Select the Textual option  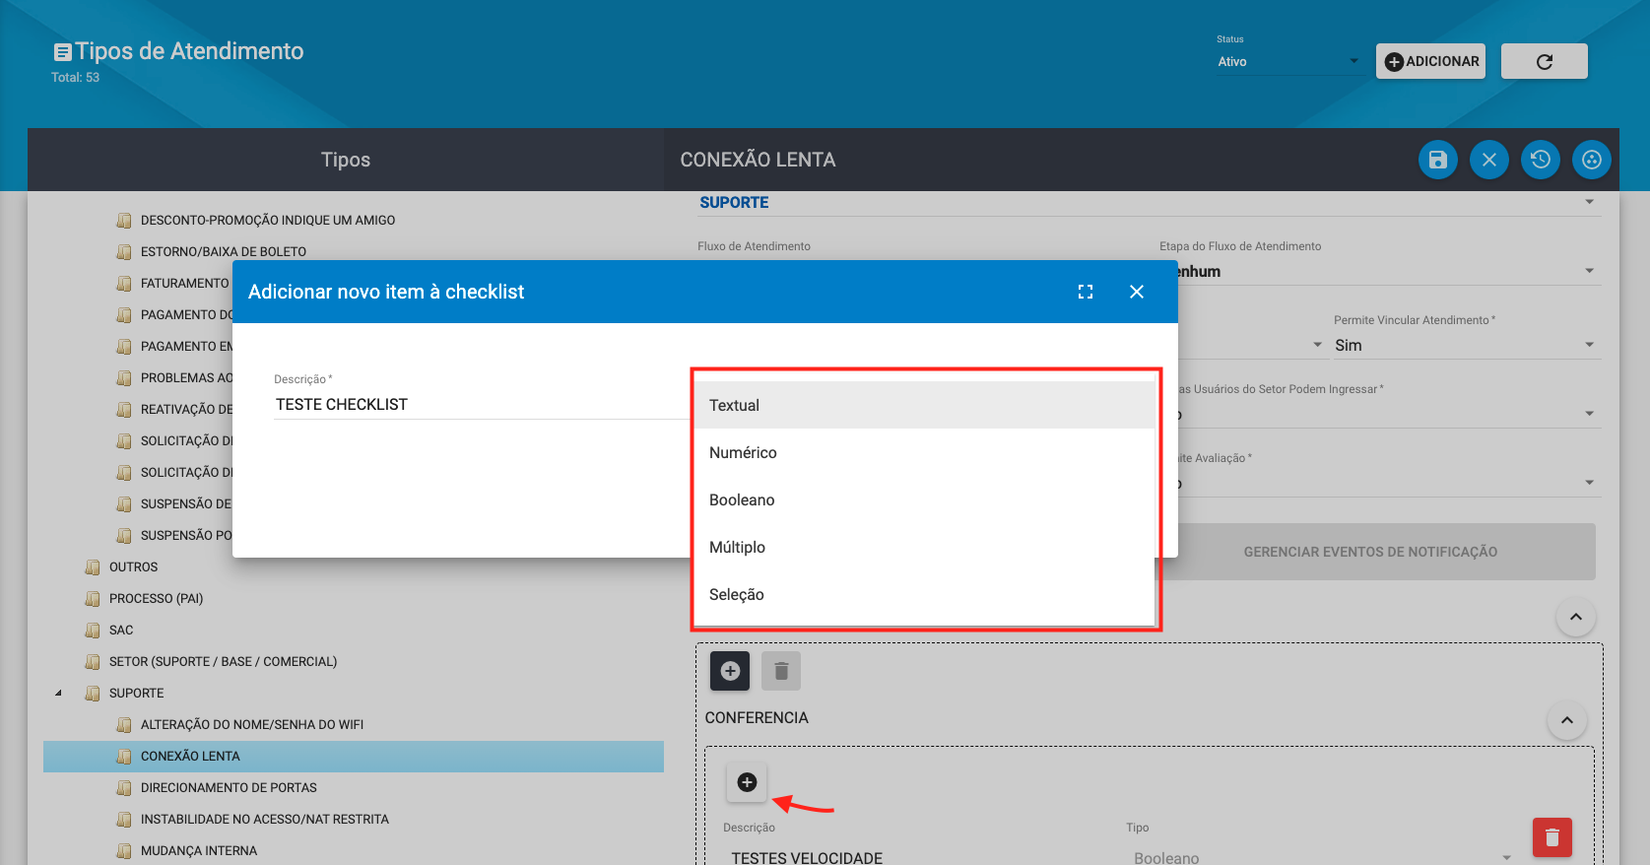(925, 405)
